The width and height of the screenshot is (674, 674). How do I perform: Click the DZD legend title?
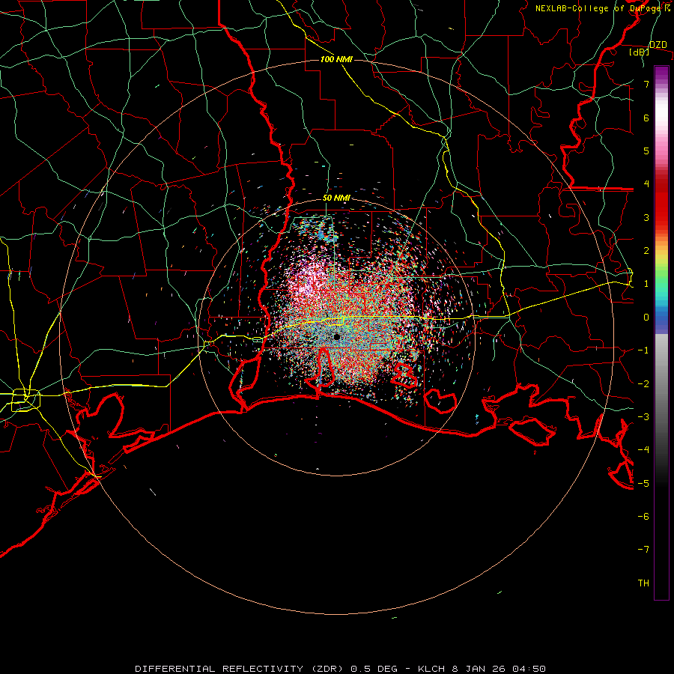pyautogui.click(x=658, y=45)
